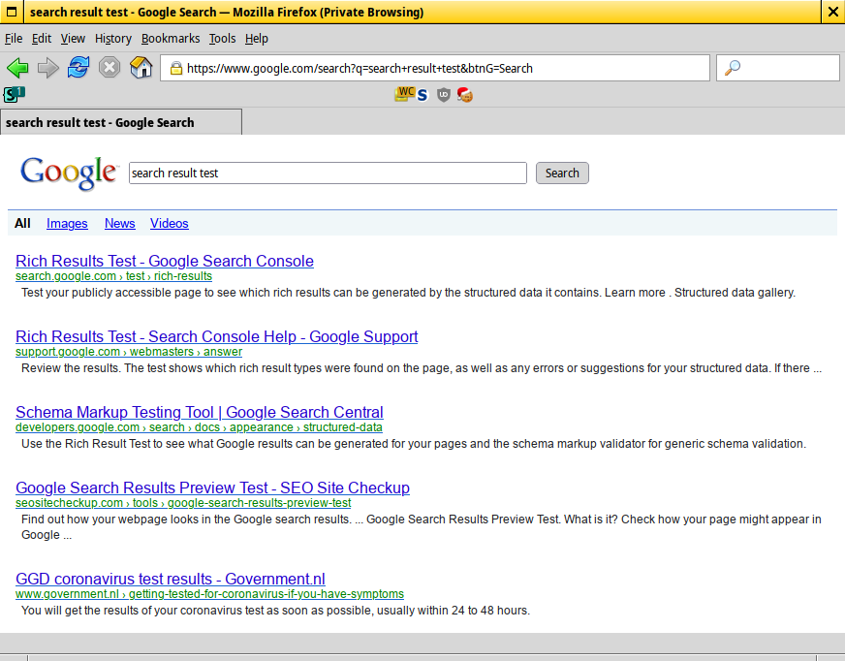Close the Firefox window
This screenshot has height=661, width=845.
832,12
